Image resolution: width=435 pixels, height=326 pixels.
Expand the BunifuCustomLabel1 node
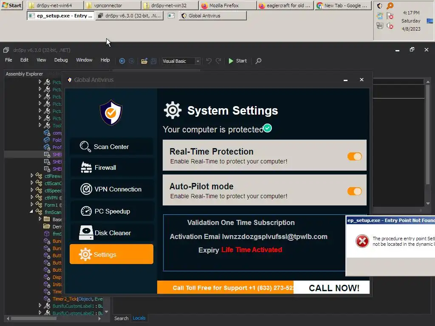click(x=40, y=305)
